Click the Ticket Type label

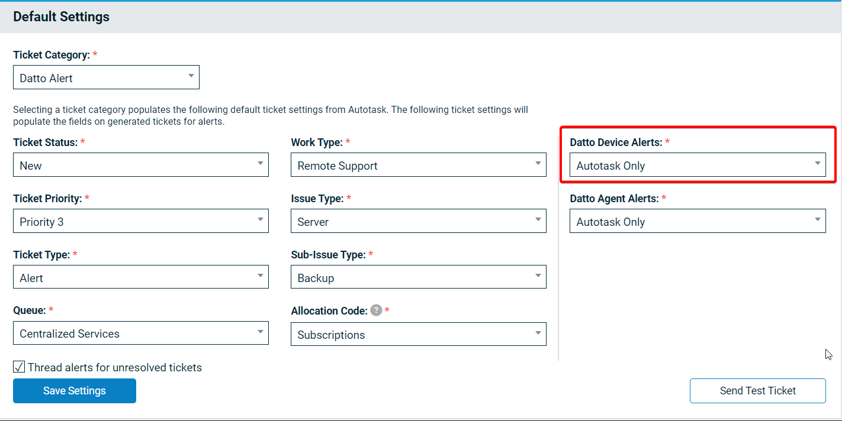coord(41,255)
